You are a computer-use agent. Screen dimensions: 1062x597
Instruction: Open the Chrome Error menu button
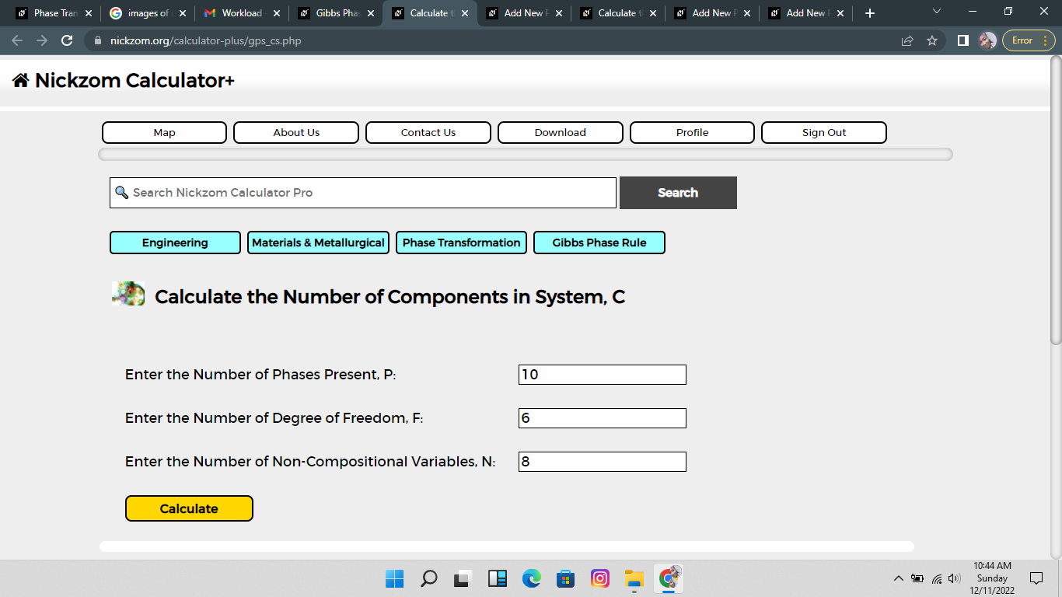(1030, 40)
